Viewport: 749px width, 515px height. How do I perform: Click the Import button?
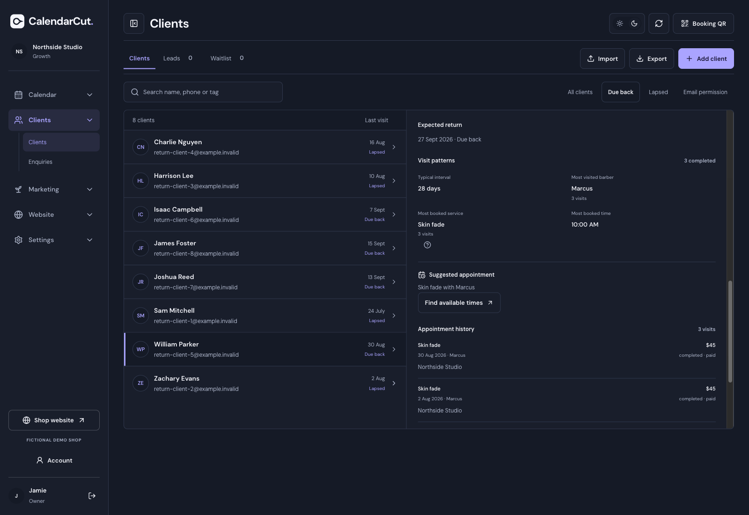click(602, 59)
